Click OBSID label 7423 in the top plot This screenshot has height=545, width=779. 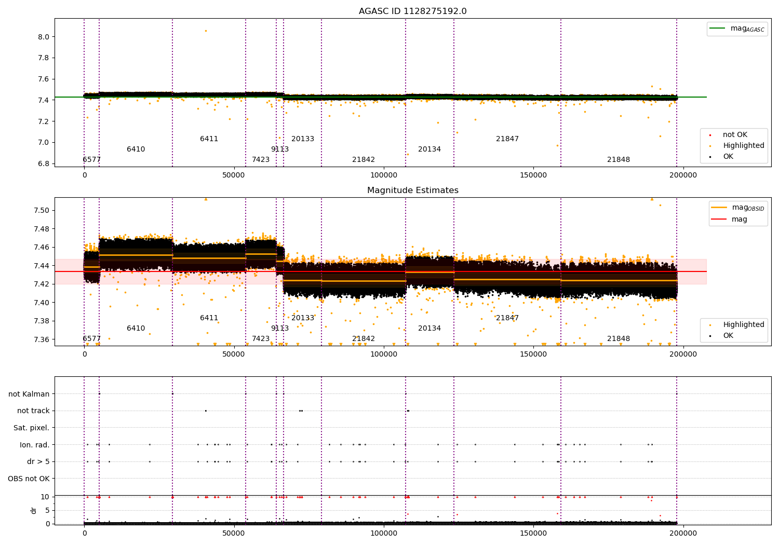[261, 160]
